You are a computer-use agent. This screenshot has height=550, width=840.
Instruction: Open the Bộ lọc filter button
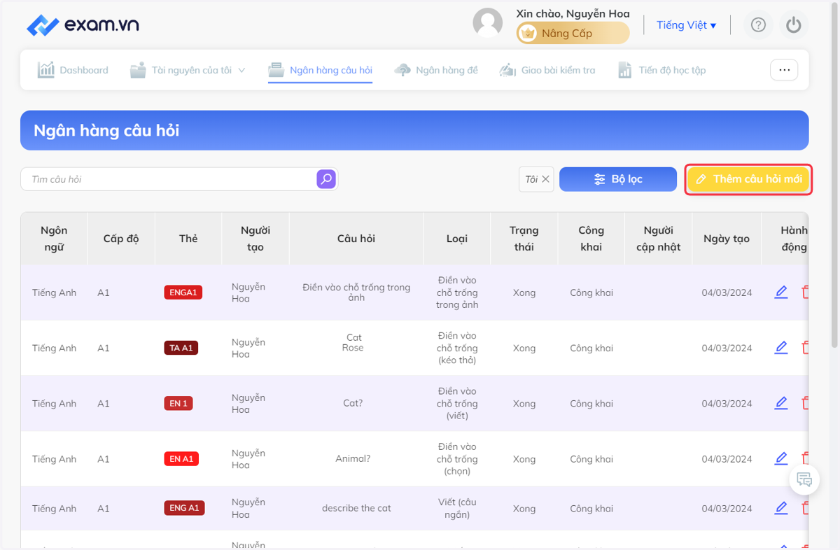pos(618,179)
